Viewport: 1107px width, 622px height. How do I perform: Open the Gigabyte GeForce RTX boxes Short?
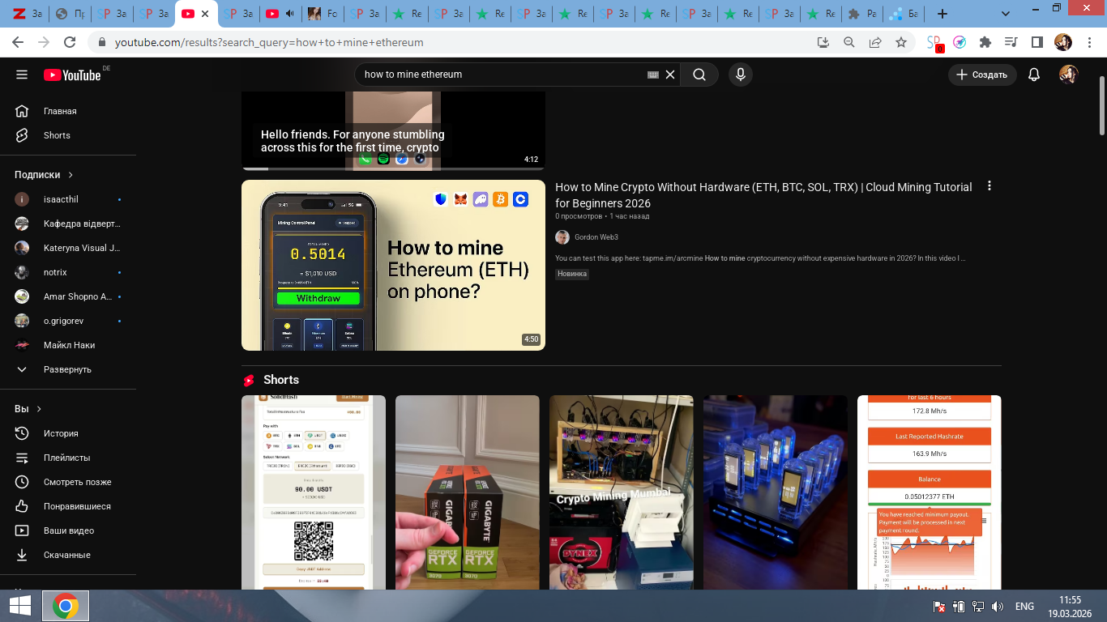[x=468, y=492]
